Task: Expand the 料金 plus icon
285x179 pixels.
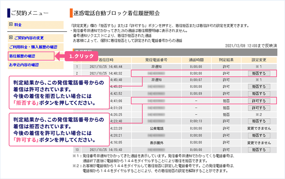Action: (x=11, y=25)
